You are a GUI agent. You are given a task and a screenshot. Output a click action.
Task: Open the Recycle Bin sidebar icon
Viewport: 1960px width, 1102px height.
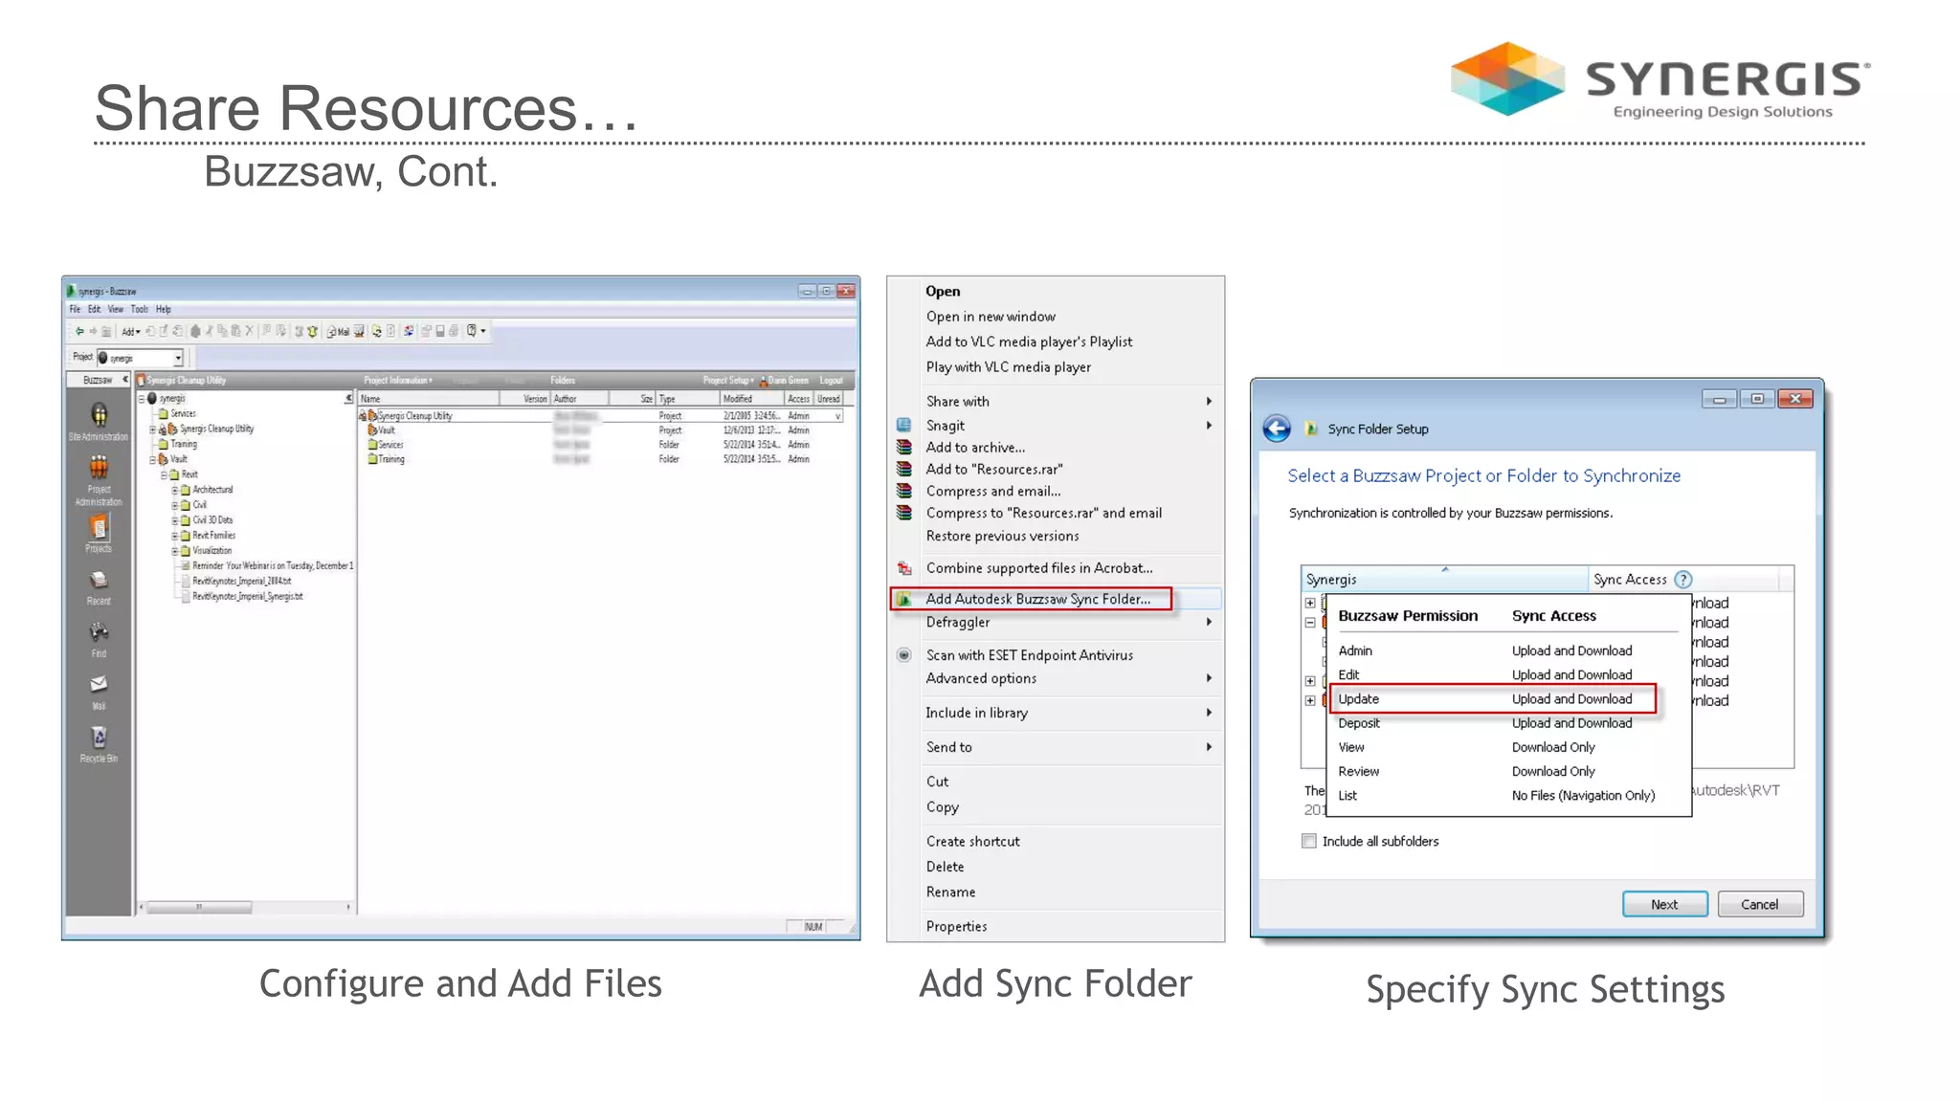[99, 744]
